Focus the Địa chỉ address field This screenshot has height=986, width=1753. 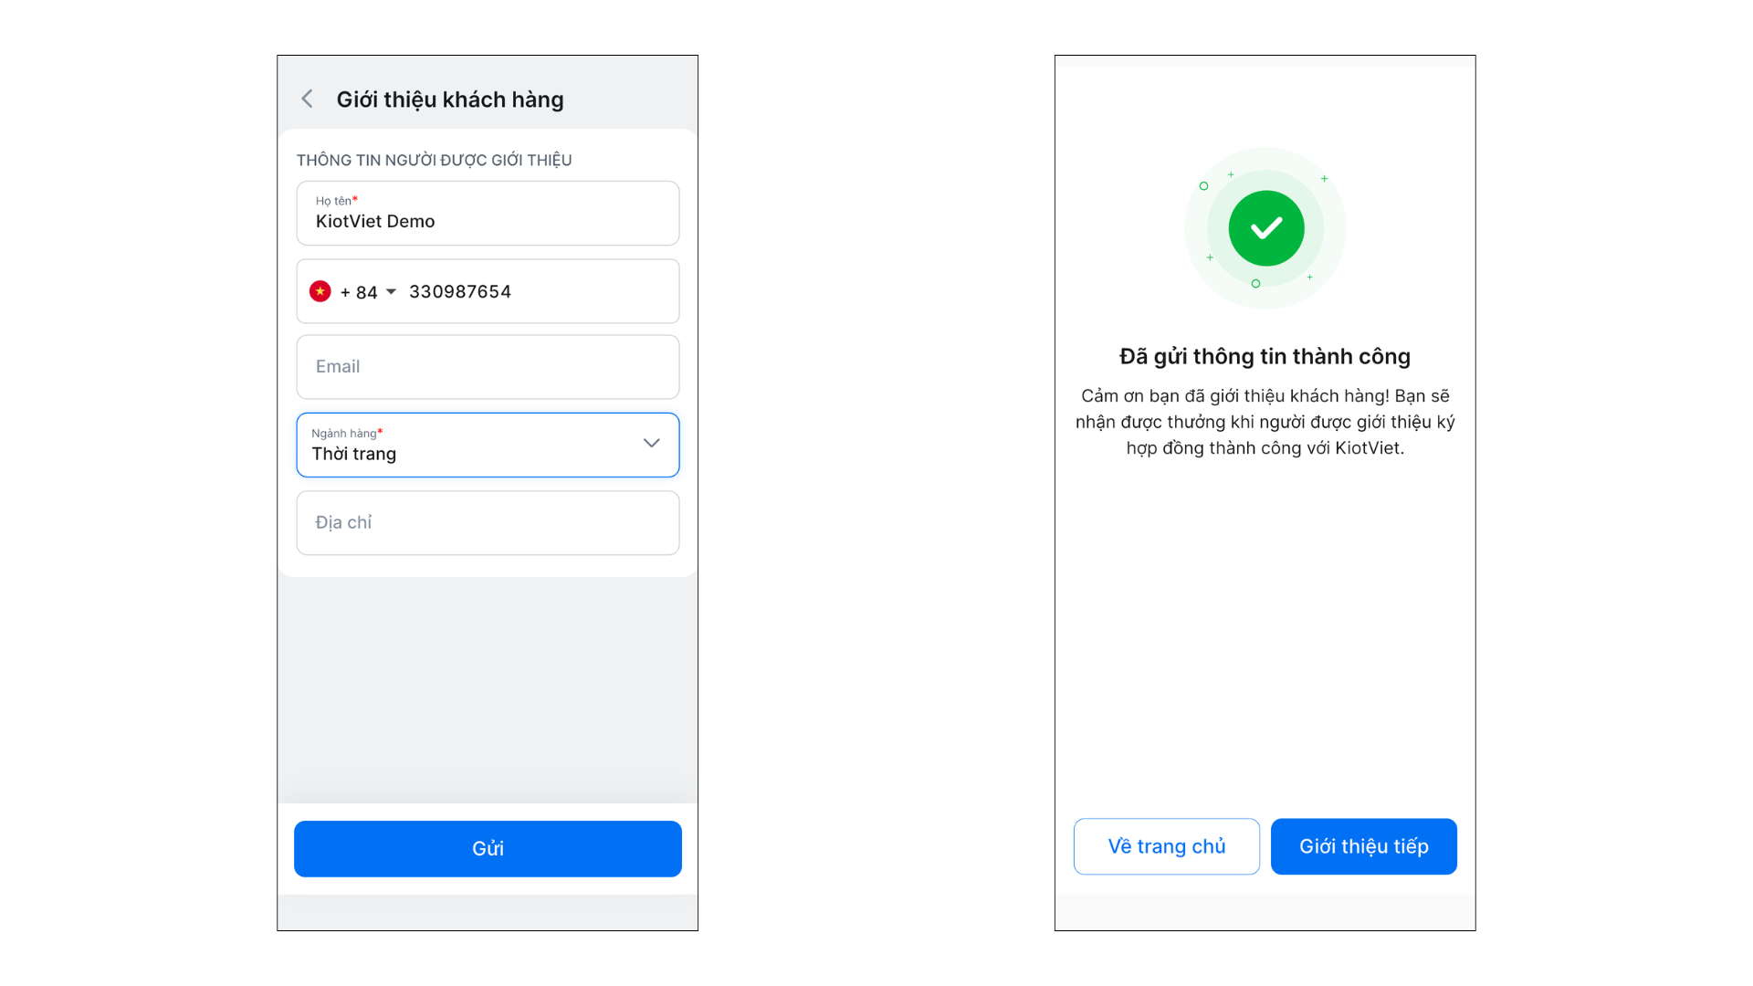[x=488, y=523]
